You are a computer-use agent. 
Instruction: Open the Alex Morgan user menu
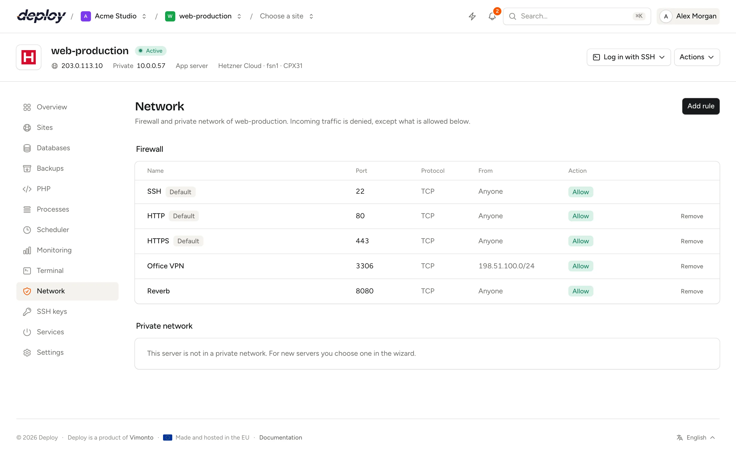click(688, 16)
